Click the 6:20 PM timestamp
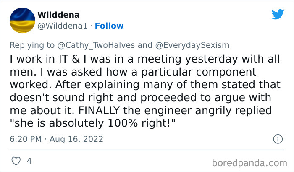The width and height of the screenshot is (294, 172). click(x=25, y=139)
